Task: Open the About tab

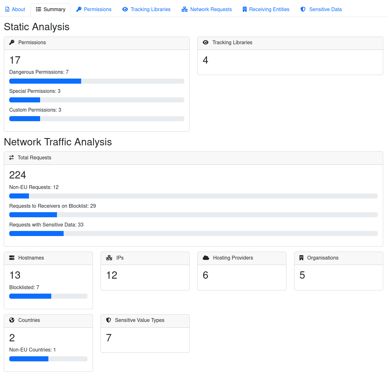Action: 15,10
